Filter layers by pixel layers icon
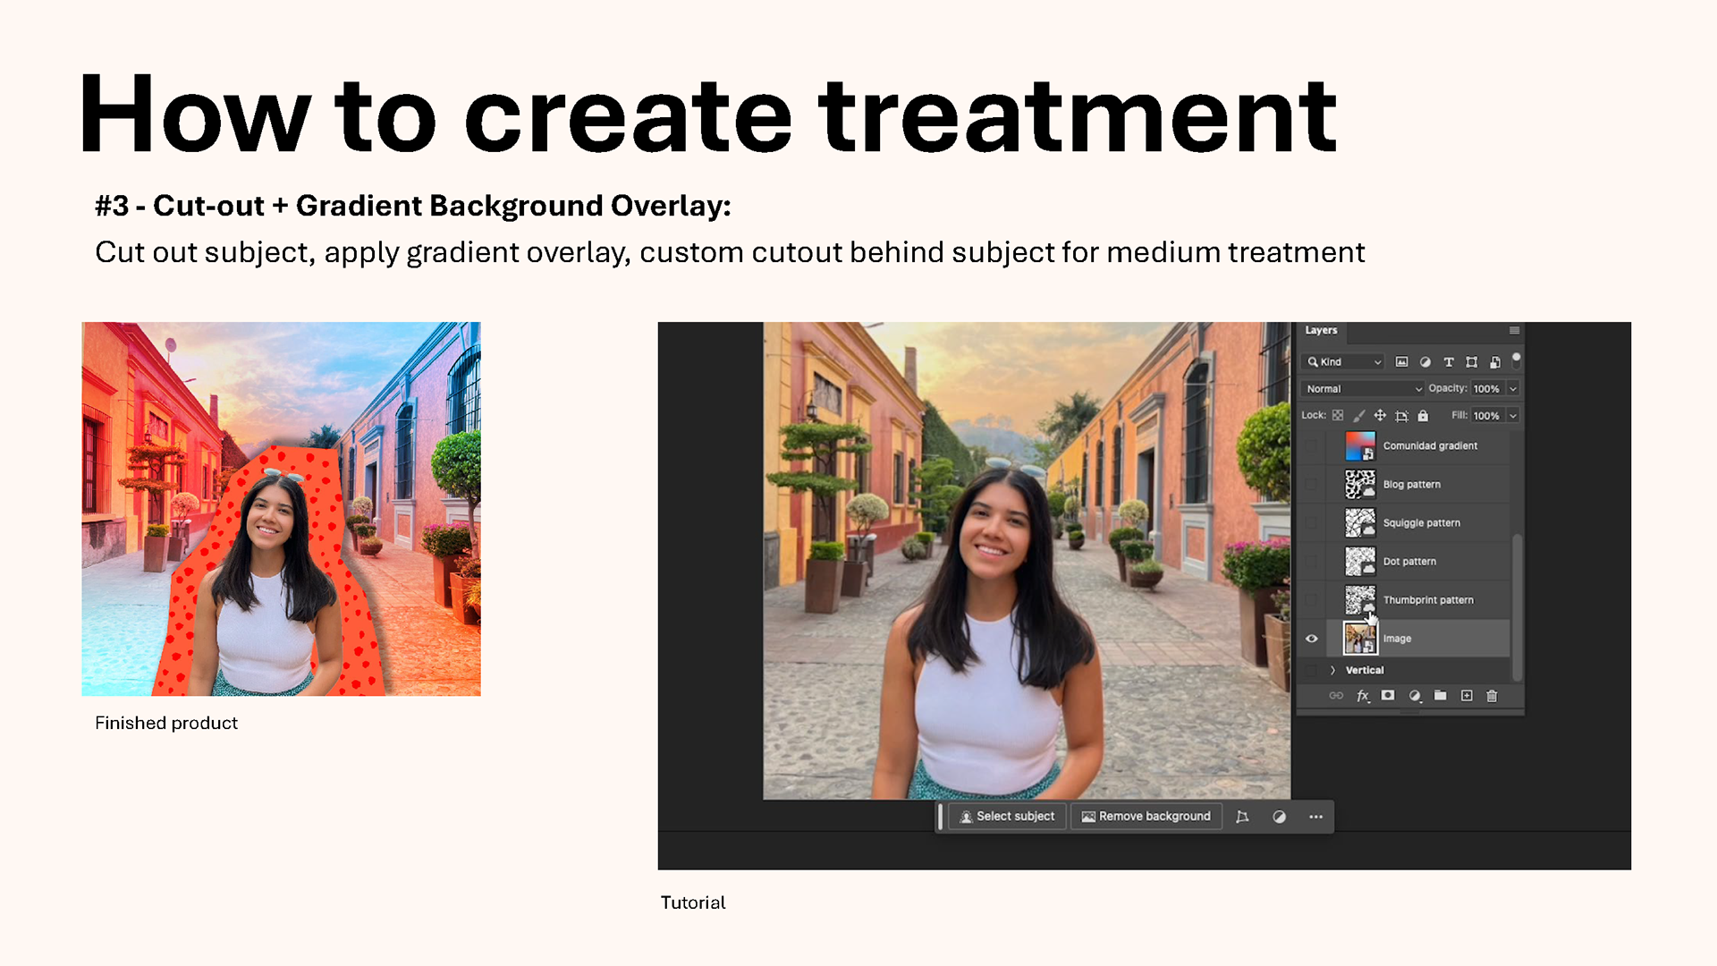The width and height of the screenshot is (1717, 966). coord(1401,362)
